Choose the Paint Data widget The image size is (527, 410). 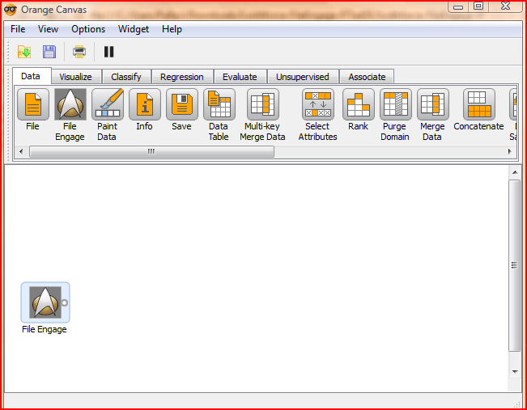108,104
